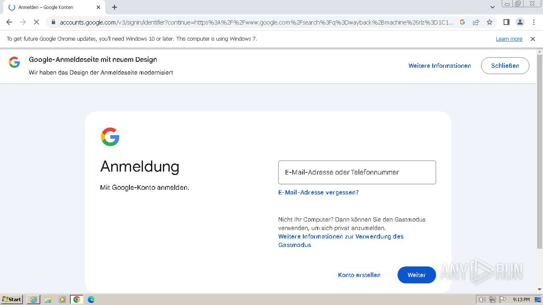Open Weitere Informationen link in banner

coord(439,66)
